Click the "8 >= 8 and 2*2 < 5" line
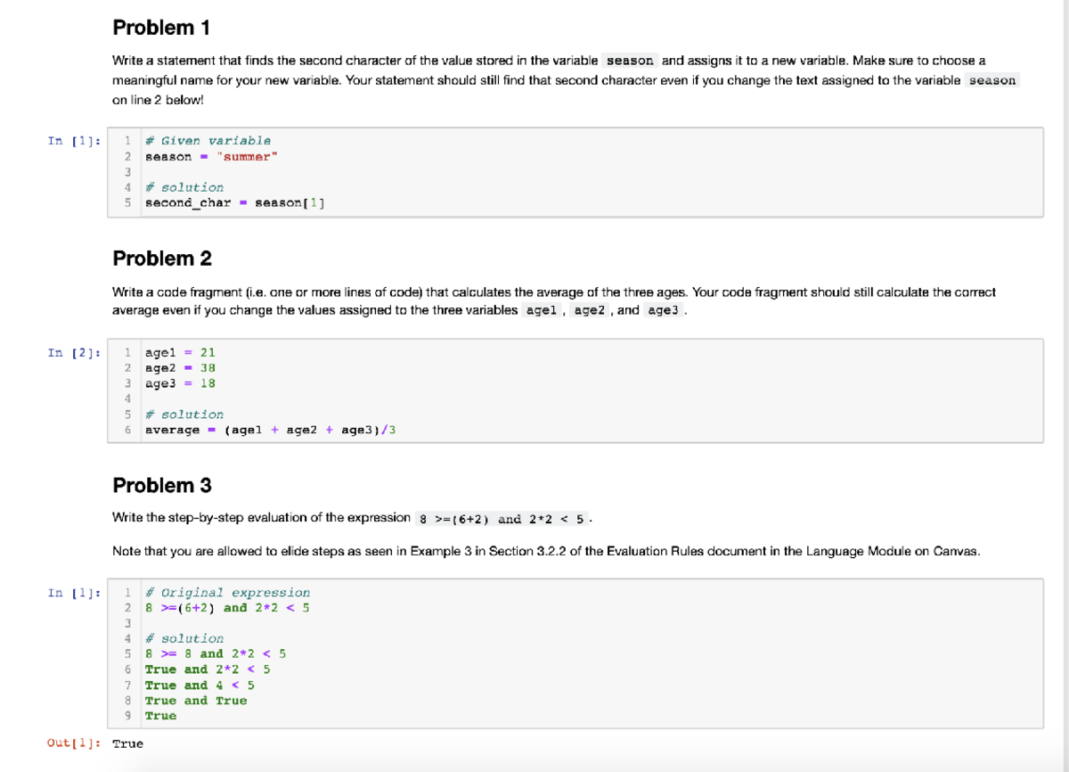Viewport: 1069px width, 772px height. pyautogui.click(x=215, y=654)
